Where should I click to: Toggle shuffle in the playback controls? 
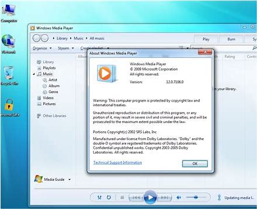(x=99, y=198)
